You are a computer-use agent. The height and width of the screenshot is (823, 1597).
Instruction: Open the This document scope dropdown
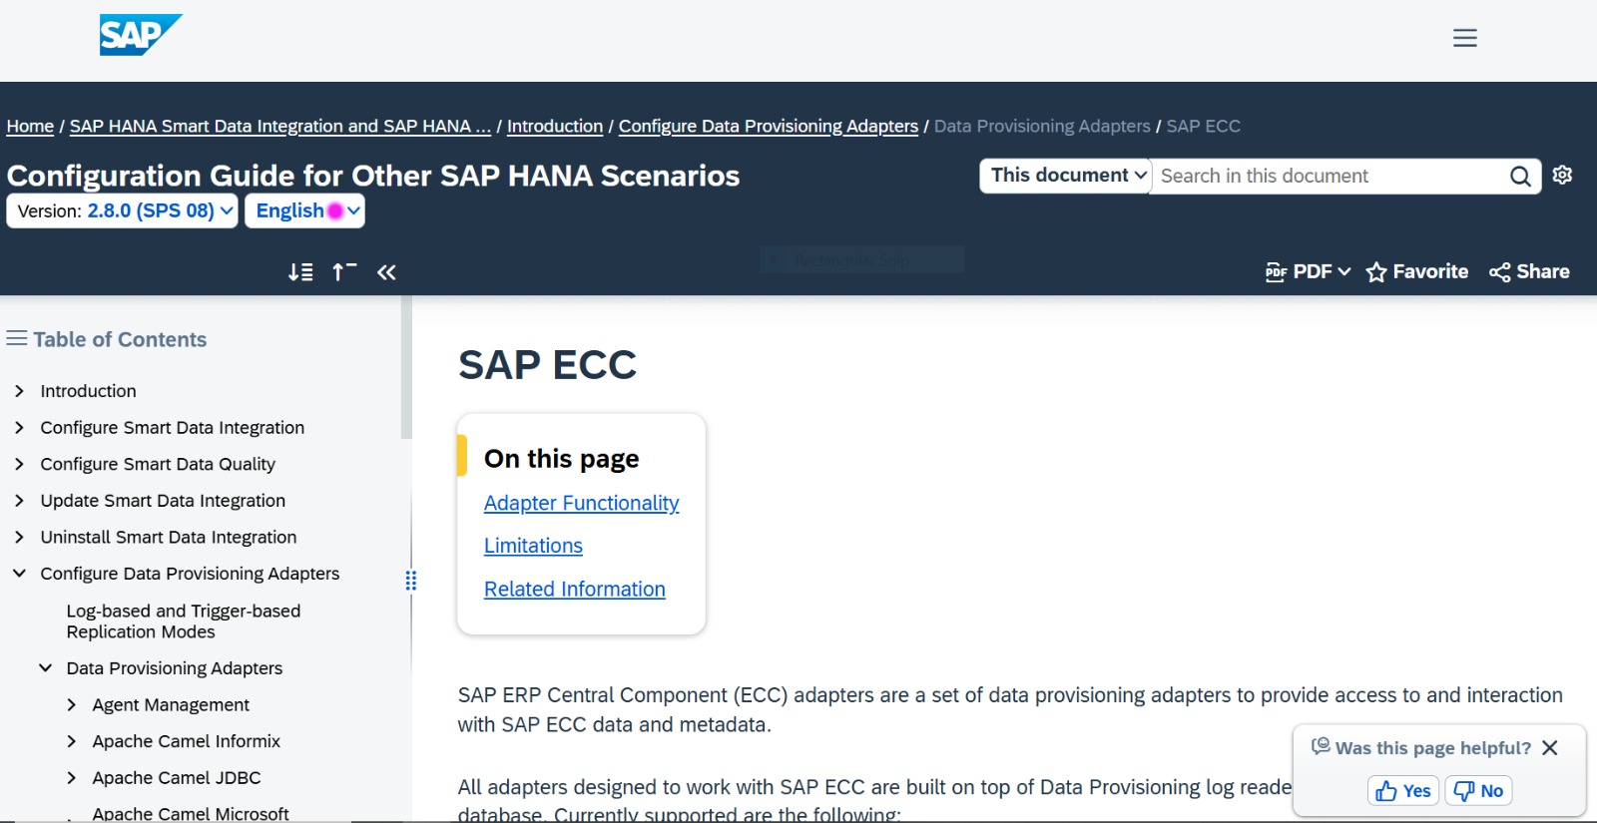(x=1065, y=176)
